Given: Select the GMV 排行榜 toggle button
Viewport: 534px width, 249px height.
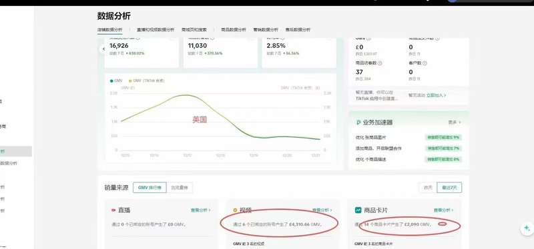Looking at the screenshot, I should pyautogui.click(x=150, y=188).
